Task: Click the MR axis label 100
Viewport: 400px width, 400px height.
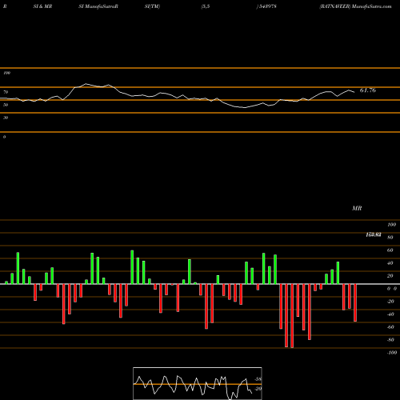Action: click(x=391, y=225)
